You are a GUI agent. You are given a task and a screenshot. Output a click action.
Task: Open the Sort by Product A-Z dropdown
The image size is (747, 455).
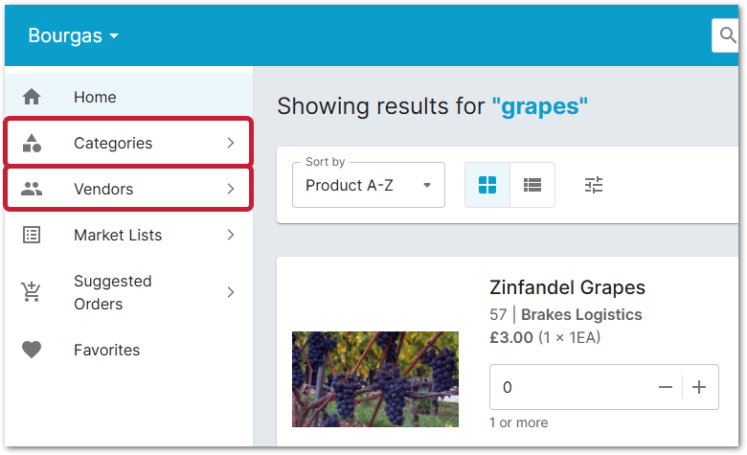(x=369, y=185)
